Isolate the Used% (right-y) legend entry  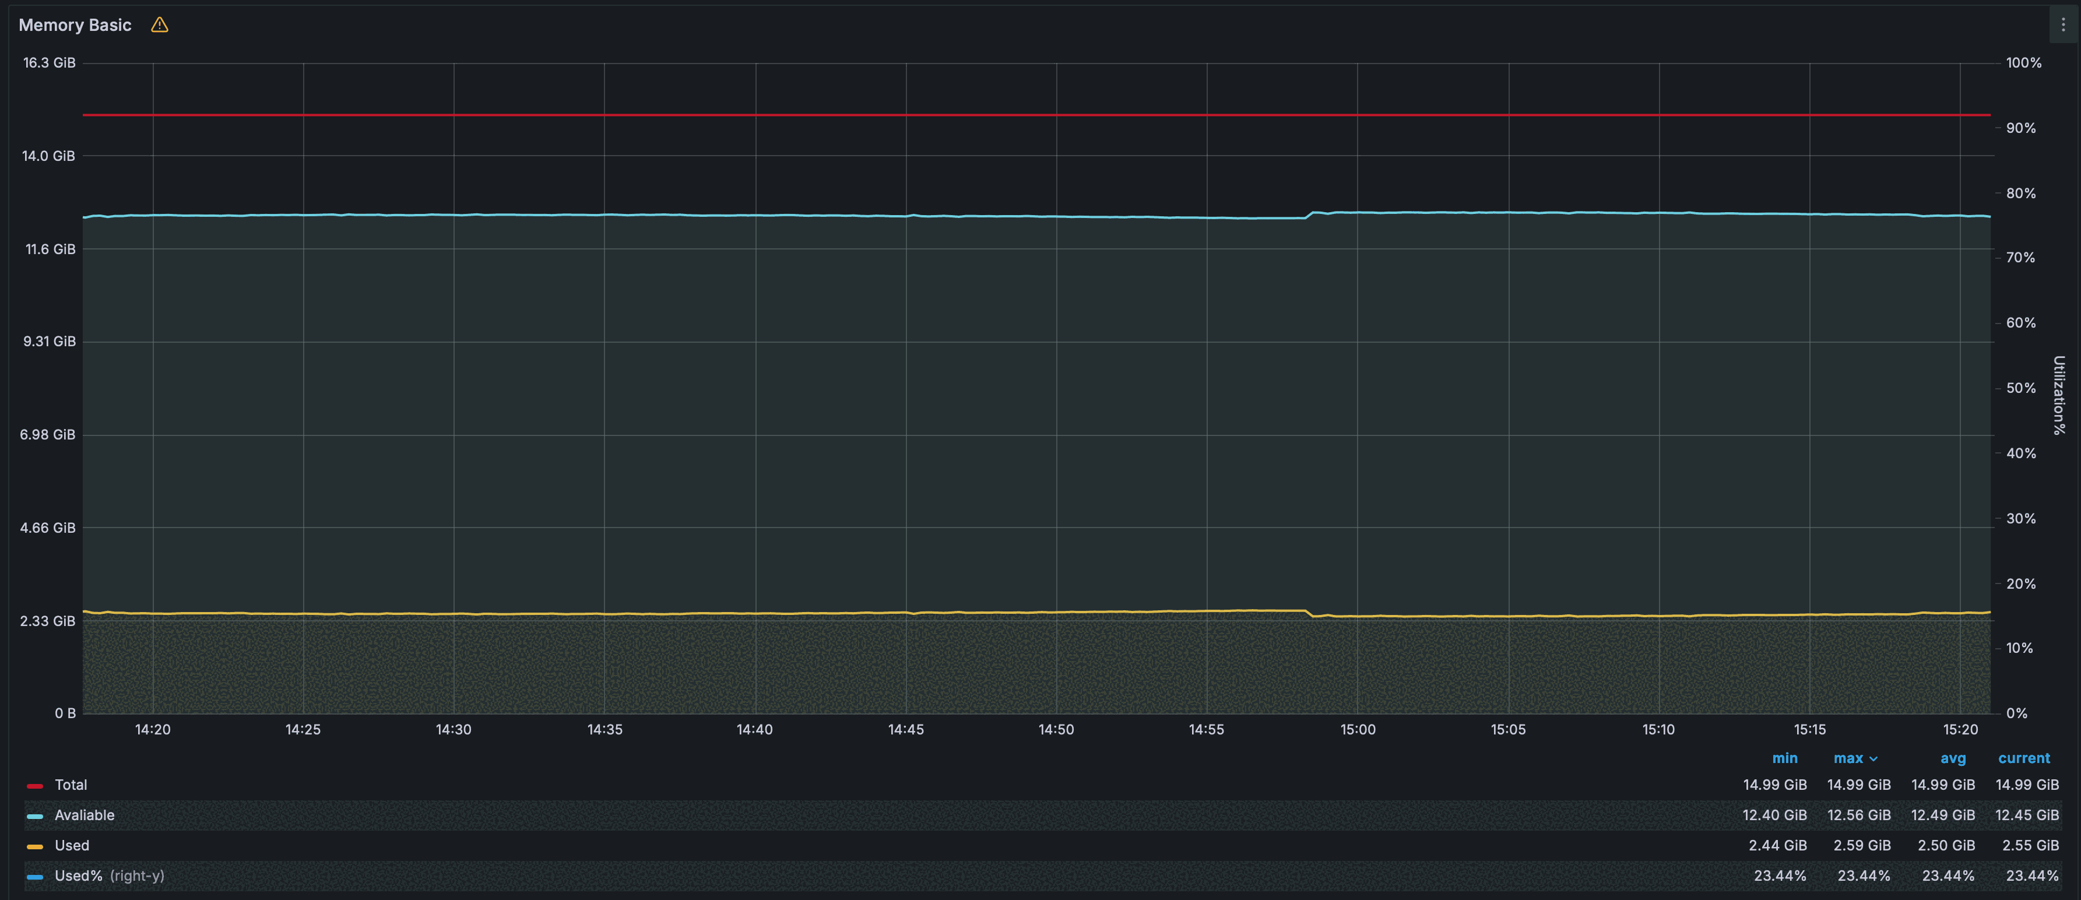point(109,876)
